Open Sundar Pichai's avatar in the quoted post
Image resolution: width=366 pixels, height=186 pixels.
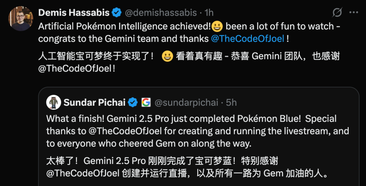(54, 102)
